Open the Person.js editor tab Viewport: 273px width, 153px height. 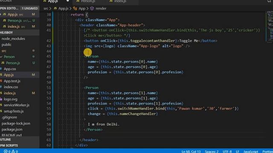[x=88, y=1]
